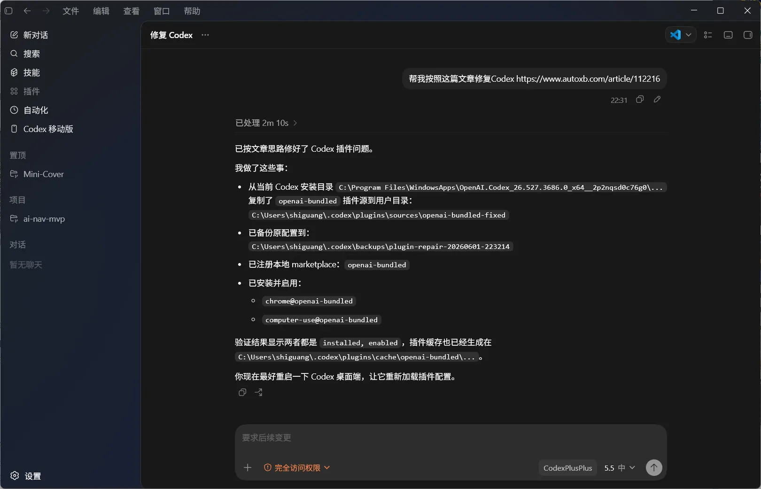Open the 查看 menu
This screenshot has height=489, width=761.
131,11
